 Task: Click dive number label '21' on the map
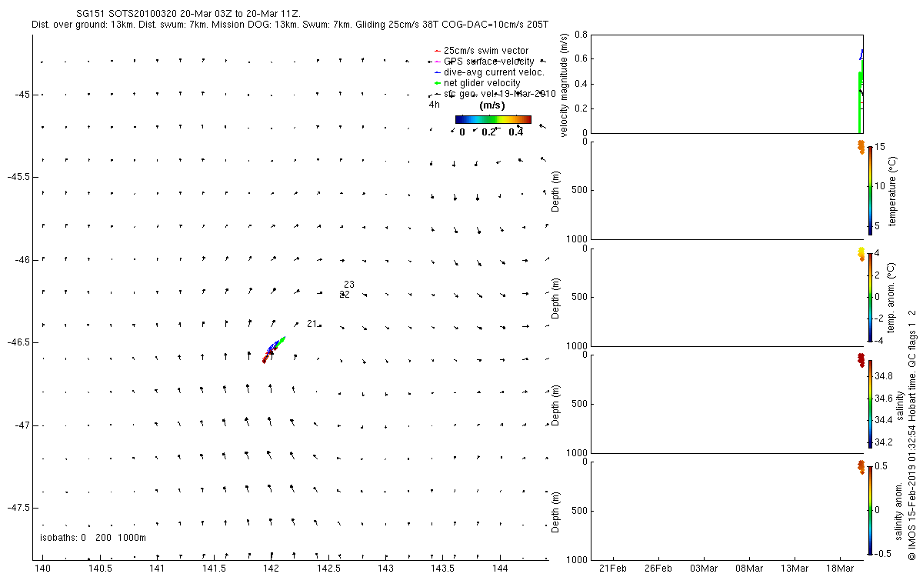(312, 324)
